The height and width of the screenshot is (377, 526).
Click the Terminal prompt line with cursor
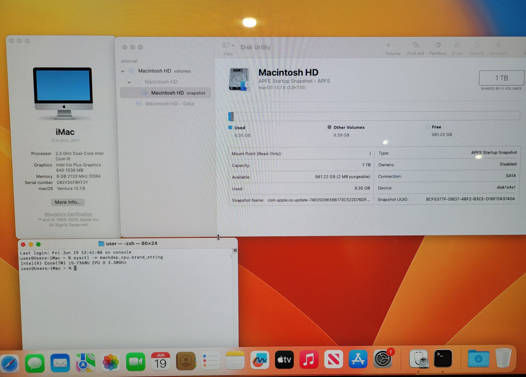pos(49,268)
